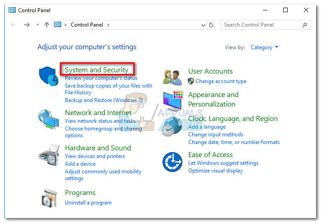Open Change account type link
This screenshot has height=223, width=321.
(221, 81)
